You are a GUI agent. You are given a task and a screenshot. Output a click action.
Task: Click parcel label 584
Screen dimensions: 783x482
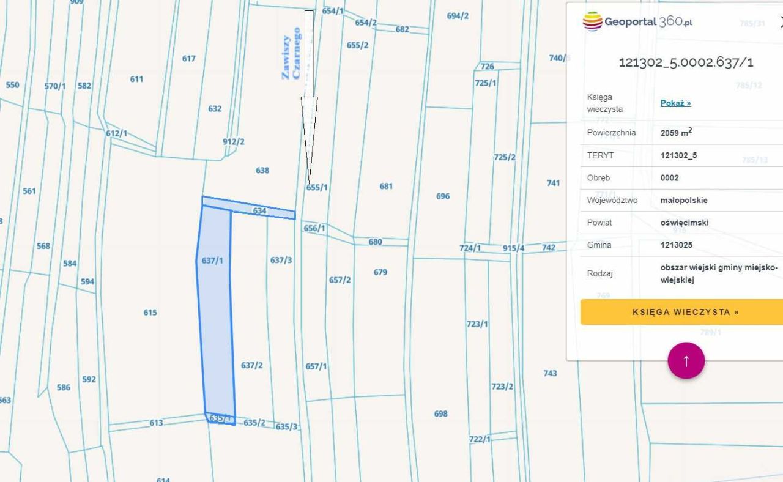[x=70, y=264]
